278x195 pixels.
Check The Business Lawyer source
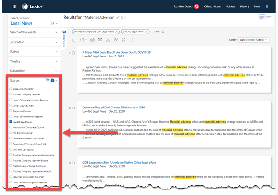tap(11, 132)
